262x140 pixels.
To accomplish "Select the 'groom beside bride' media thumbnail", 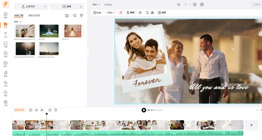I will (x=25, y=49).
